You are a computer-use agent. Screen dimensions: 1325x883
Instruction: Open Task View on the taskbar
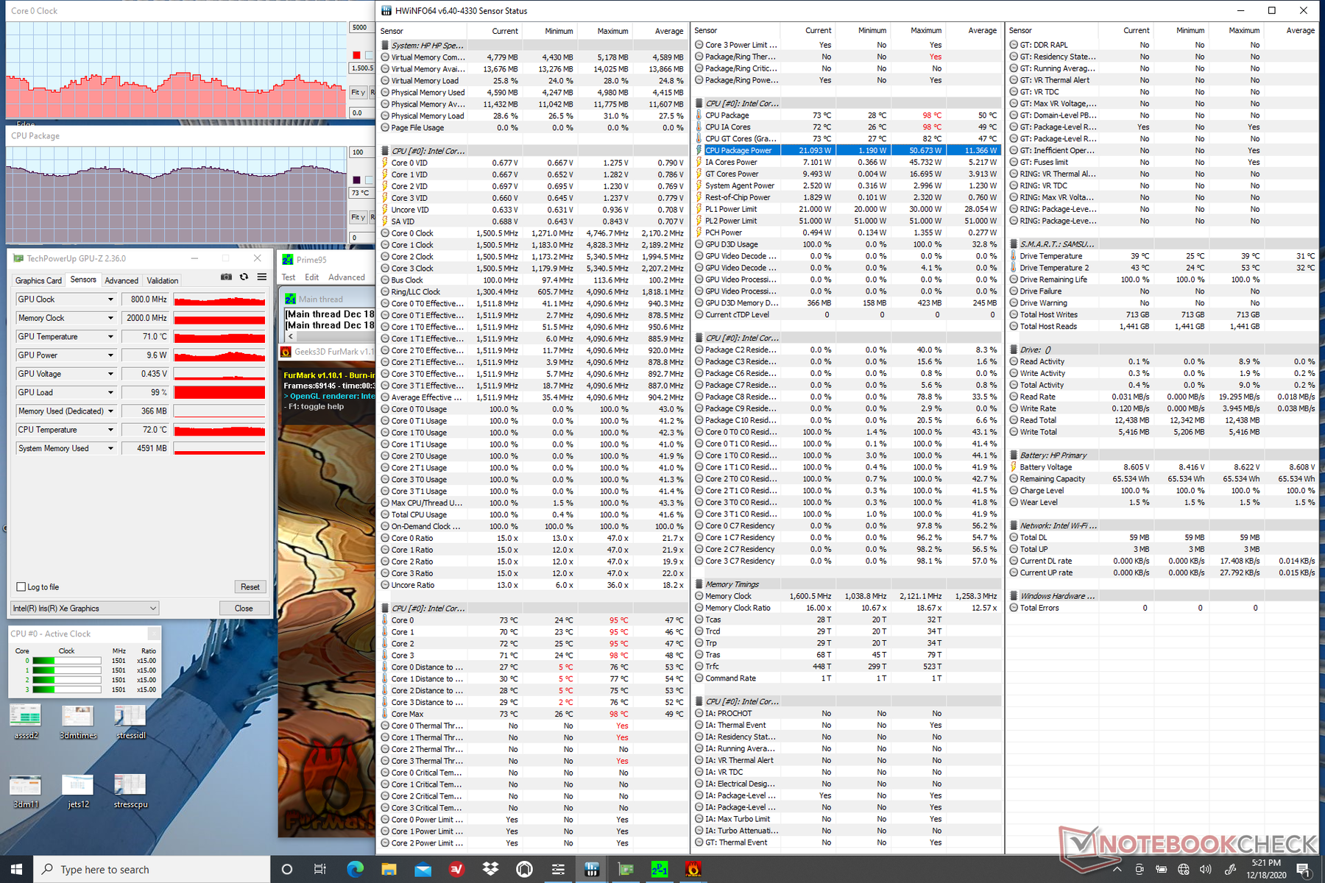(x=320, y=869)
